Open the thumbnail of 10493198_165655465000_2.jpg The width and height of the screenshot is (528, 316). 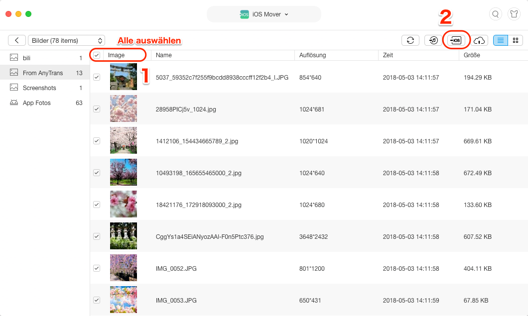124,172
